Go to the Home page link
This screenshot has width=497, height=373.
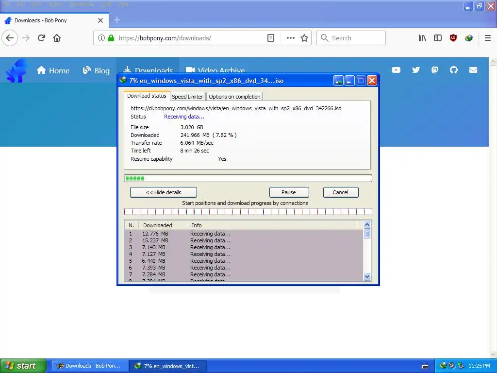53,70
